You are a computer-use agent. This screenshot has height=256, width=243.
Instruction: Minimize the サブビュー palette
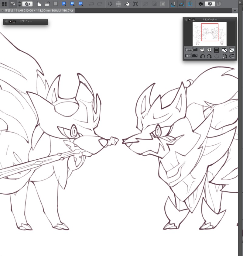click(x=14, y=21)
